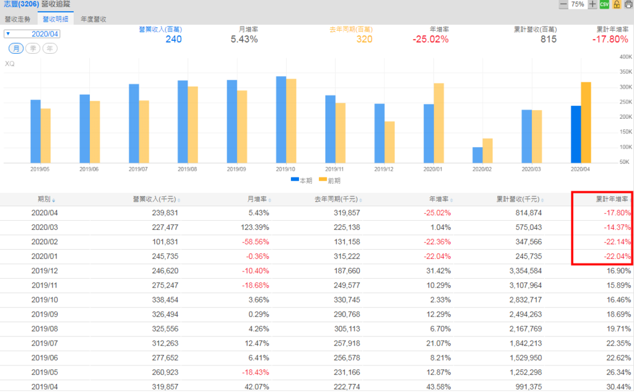Click the orange bar for 2019/12
Viewport: 634px width, 392px height.
389,142
